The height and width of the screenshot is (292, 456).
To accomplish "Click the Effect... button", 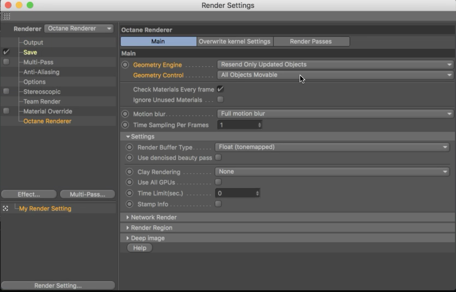I will pyautogui.click(x=29, y=194).
